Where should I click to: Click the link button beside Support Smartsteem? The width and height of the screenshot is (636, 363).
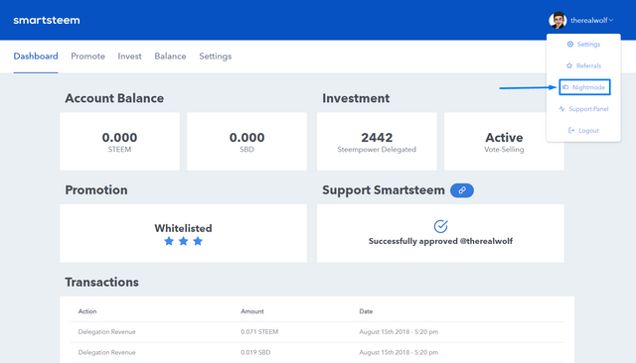pos(462,190)
